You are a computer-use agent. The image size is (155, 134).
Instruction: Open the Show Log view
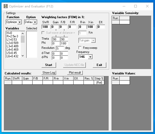coord(49,73)
